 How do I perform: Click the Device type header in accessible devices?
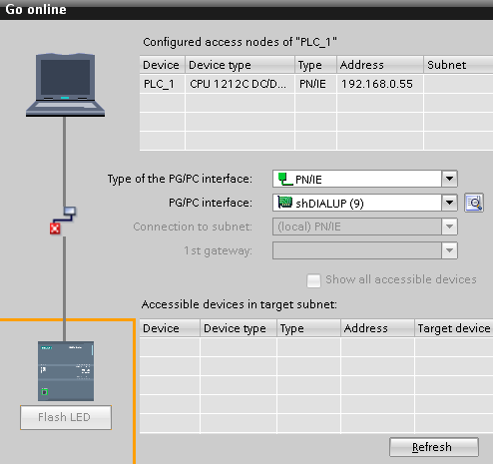click(x=239, y=328)
